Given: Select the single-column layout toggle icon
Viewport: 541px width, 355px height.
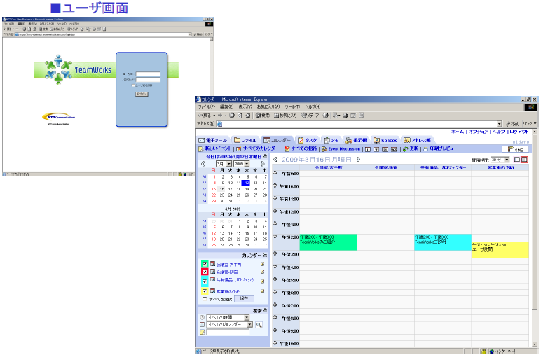Looking at the screenshot, I should tap(517, 160).
